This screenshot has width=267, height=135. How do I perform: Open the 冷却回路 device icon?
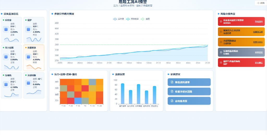click(x=28, y=83)
